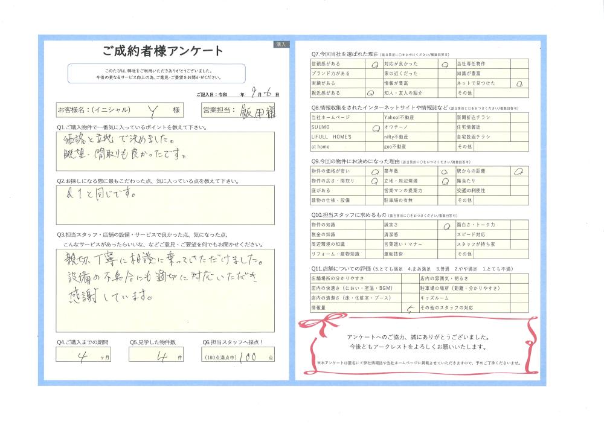Click the circle mark next to SUUMO
Viewport: 604px width, 427px height.
tap(374, 128)
